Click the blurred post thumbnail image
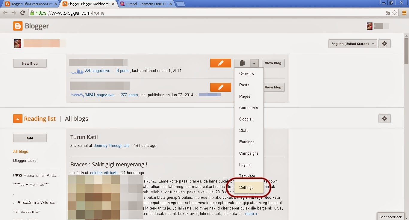Image resolution: width=409 pixels, height=220 pixels. (105, 198)
